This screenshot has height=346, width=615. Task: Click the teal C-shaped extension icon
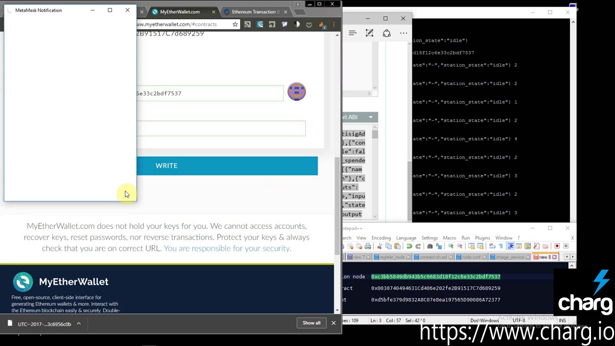coord(260,25)
